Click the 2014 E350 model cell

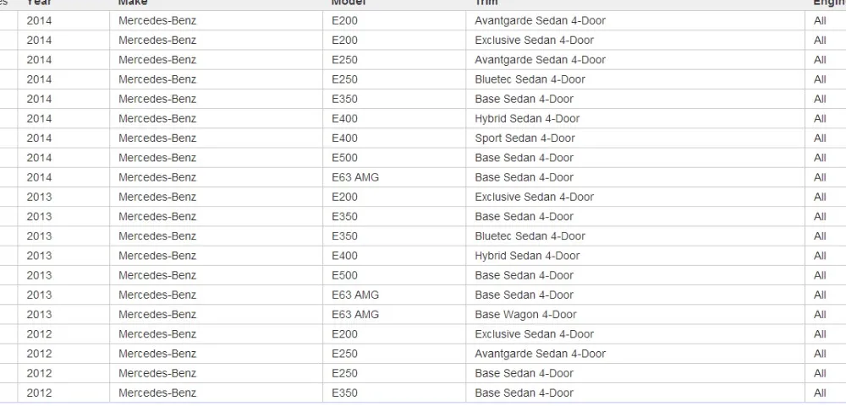tap(344, 99)
